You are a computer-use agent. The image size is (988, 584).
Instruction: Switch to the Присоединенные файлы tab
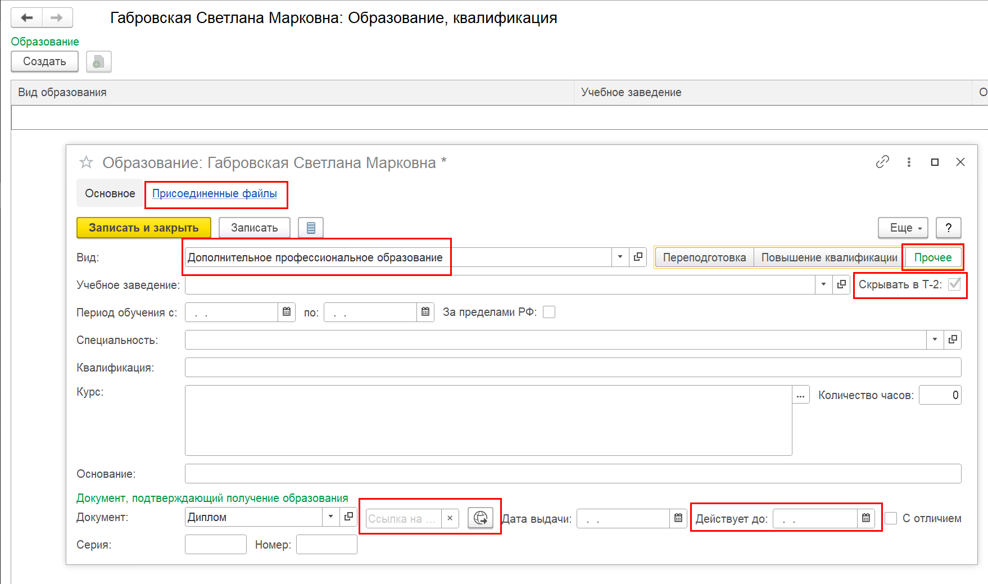[x=214, y=193]
